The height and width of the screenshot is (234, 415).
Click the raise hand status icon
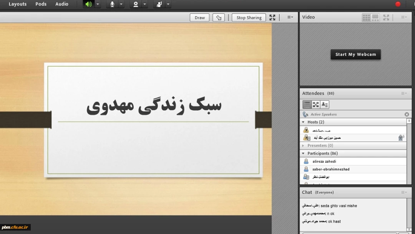click(159, 4)
